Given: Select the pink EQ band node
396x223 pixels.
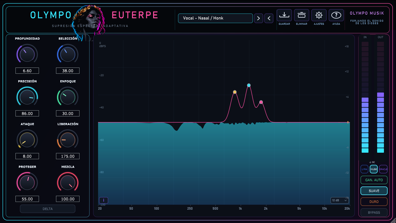Looking at the screenshot, I should tap(261, 102).
